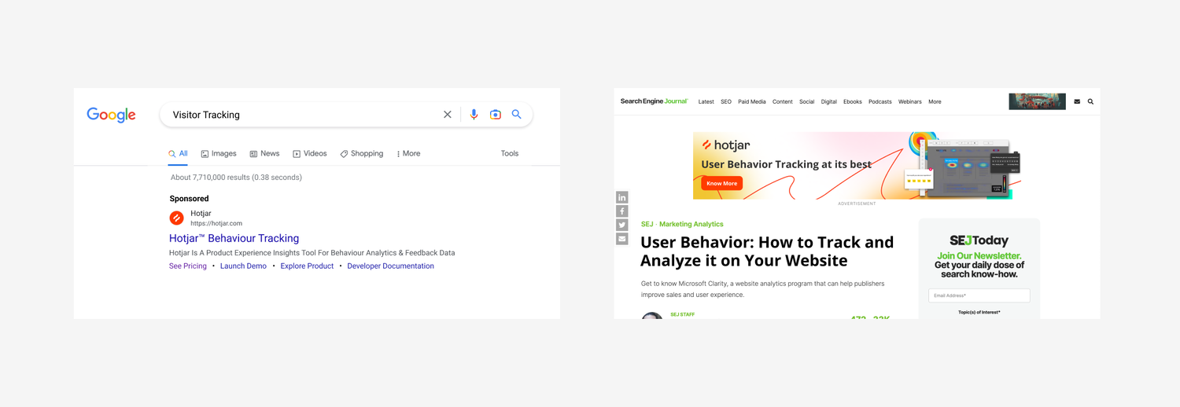Click the blue magnifier search button
The image size is (1180, 407).
(517, 115)
